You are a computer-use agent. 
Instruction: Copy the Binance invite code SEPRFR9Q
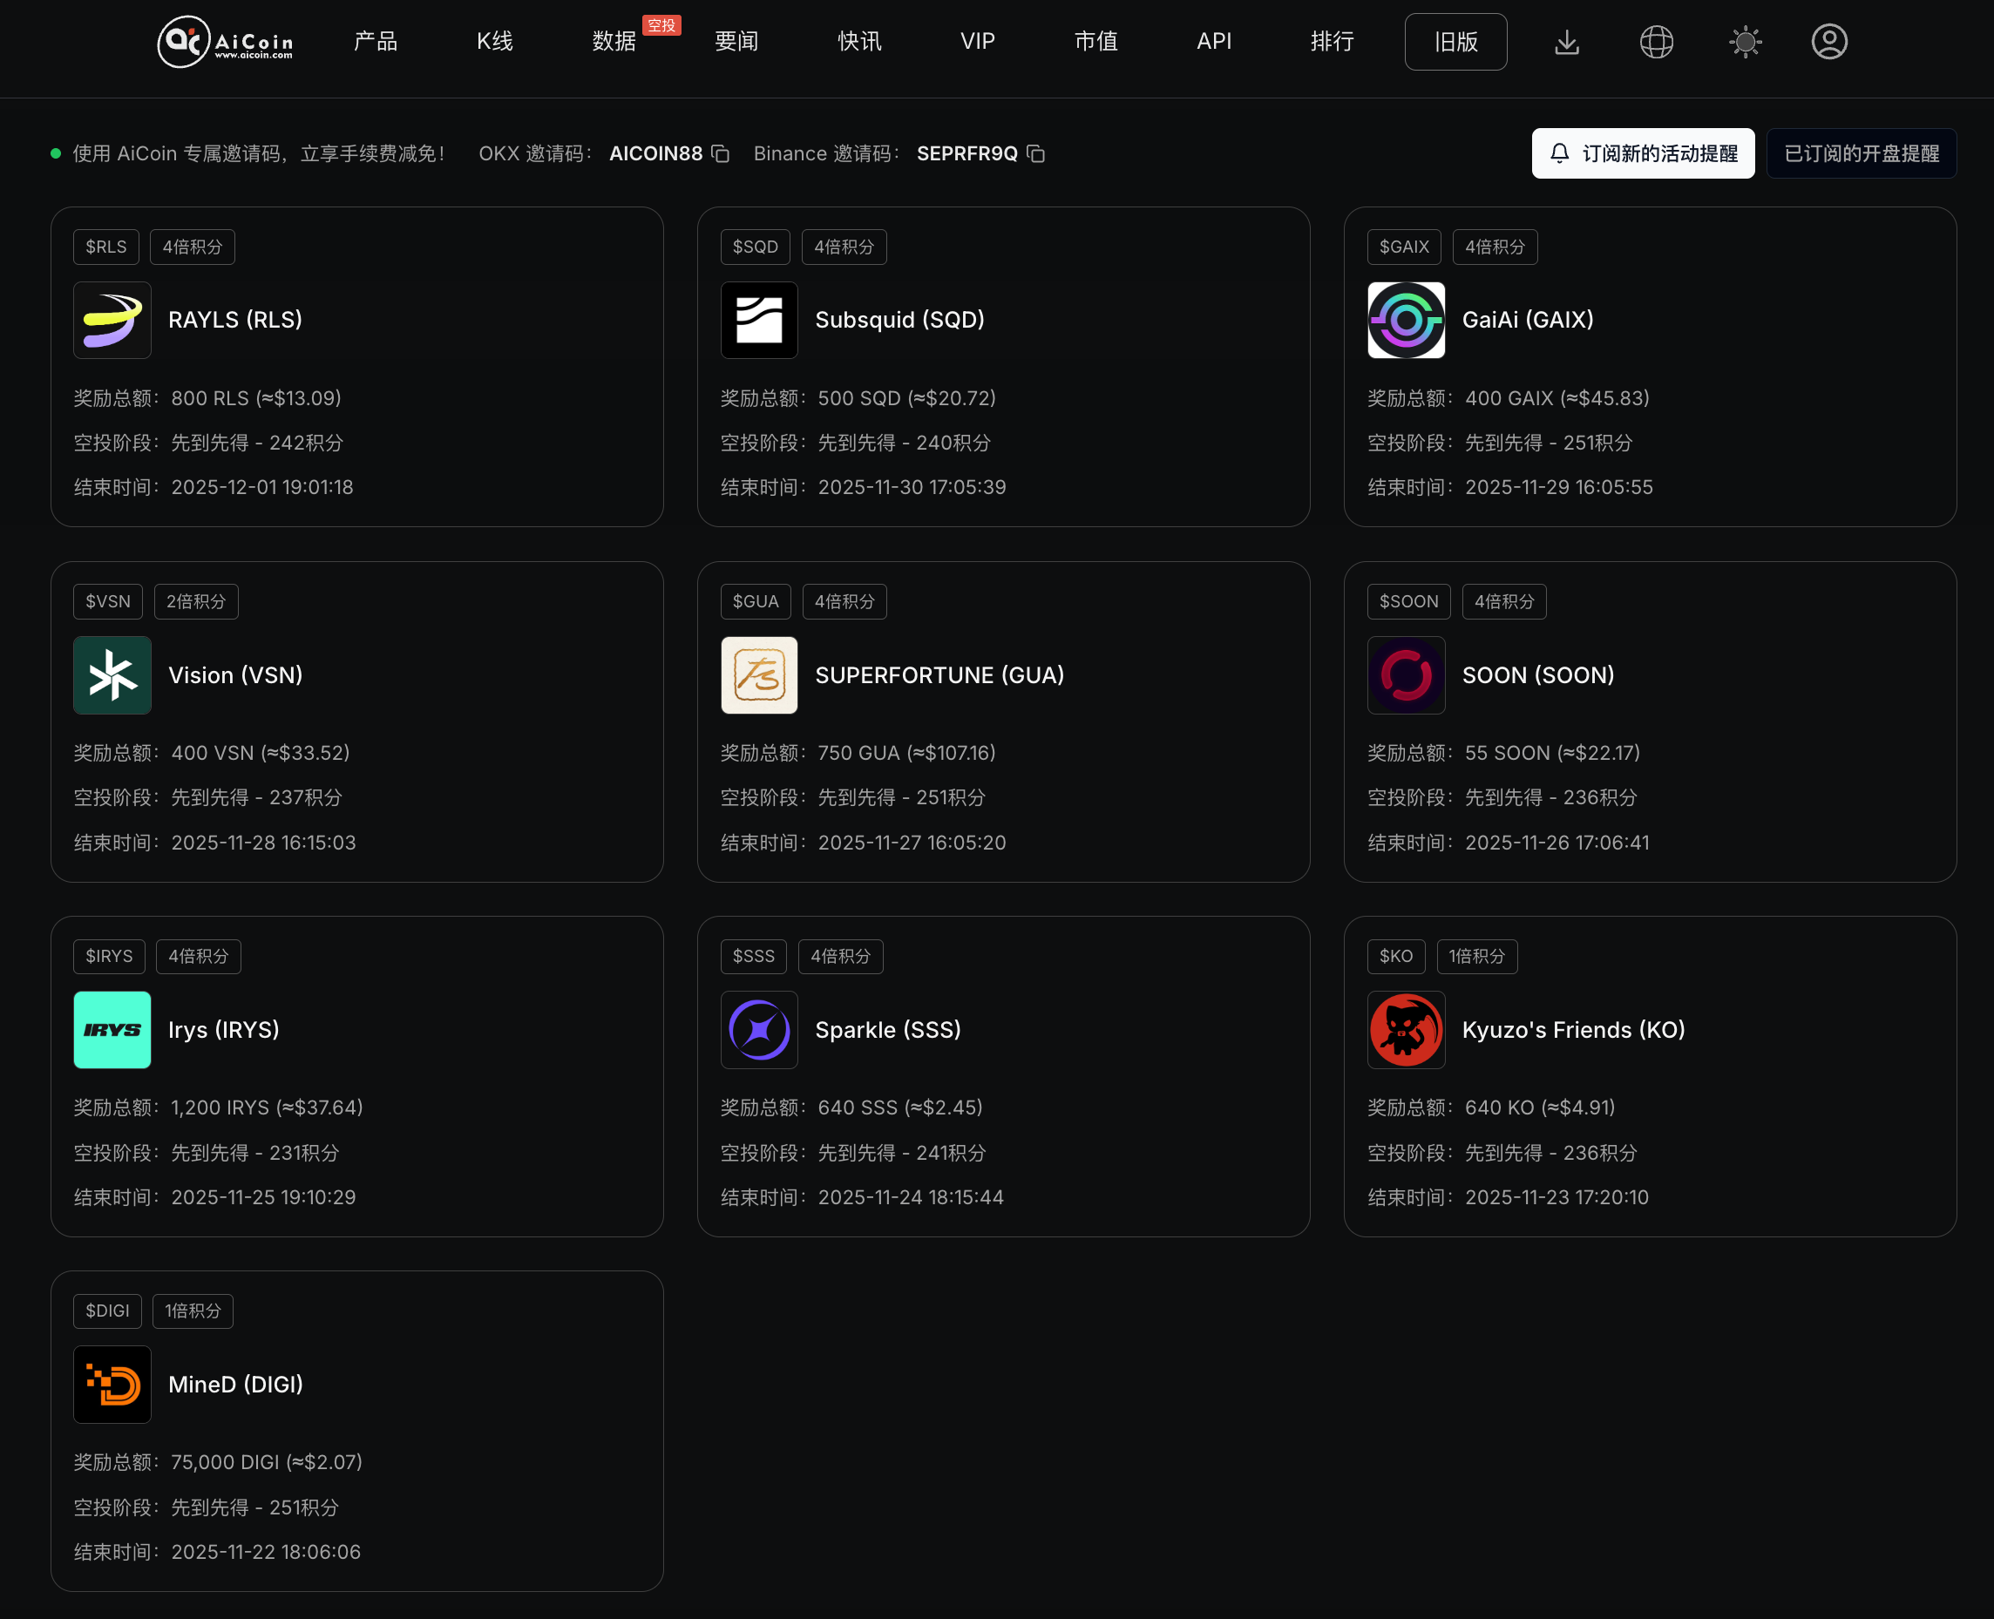[x=1036, y=154]
